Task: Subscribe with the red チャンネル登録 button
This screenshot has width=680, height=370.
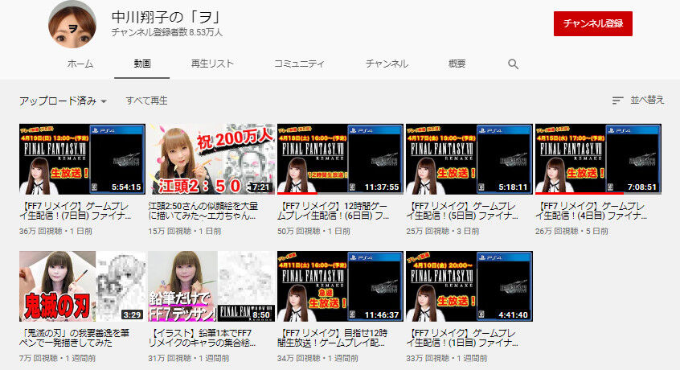Action: point(593,23)
